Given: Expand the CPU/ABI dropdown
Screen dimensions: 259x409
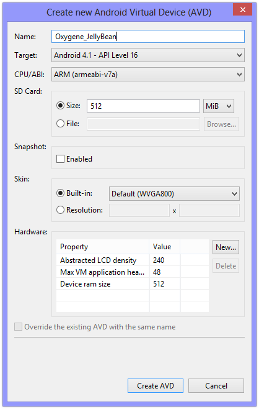Looking at the screenshot, I should [148, 75].
